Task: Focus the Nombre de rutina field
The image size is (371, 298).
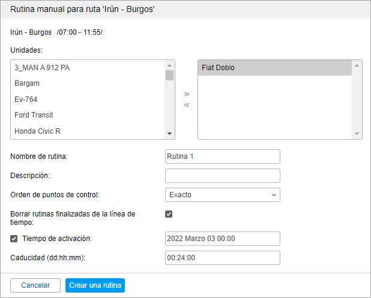Action: point(222,156)
